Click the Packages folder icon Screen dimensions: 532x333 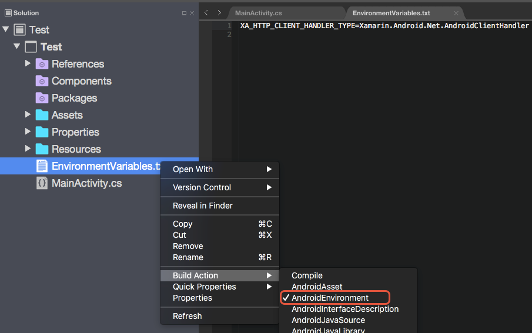[x=42, y=97]
